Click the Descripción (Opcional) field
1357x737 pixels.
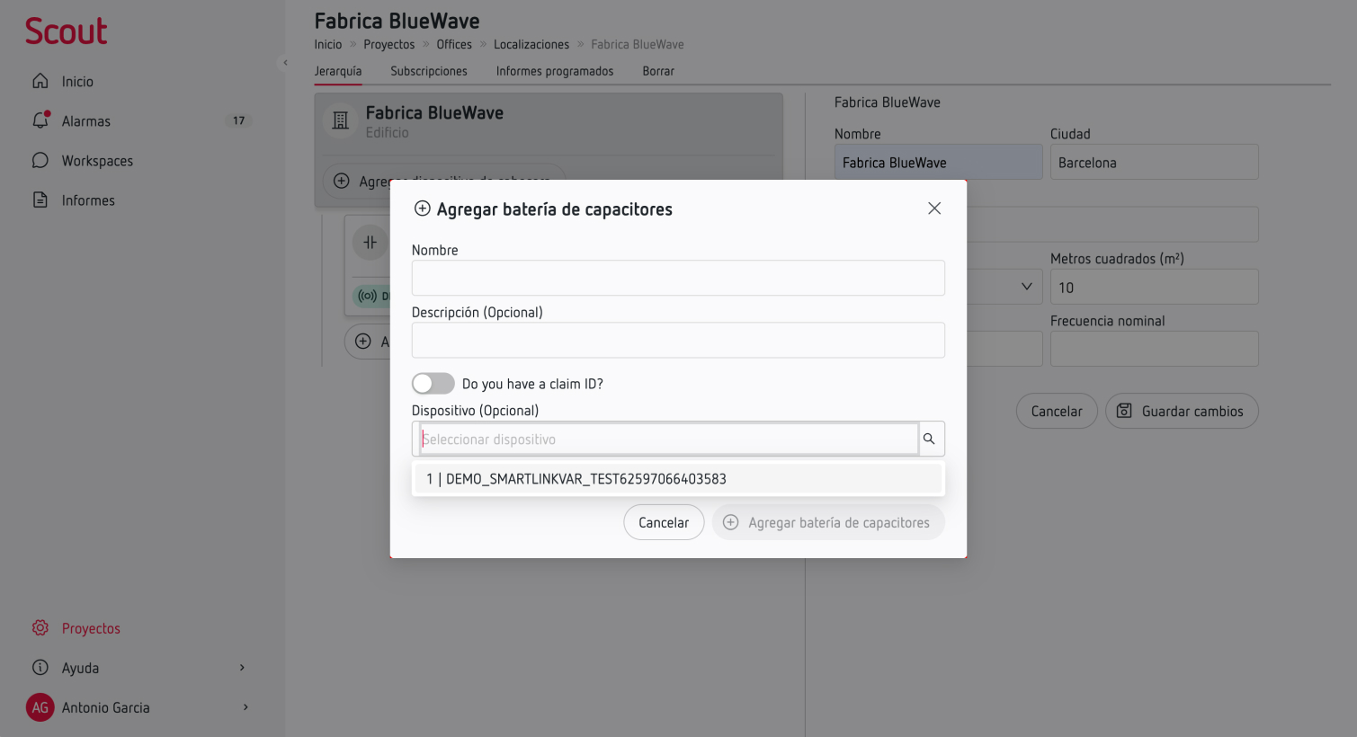coord(678,340)
